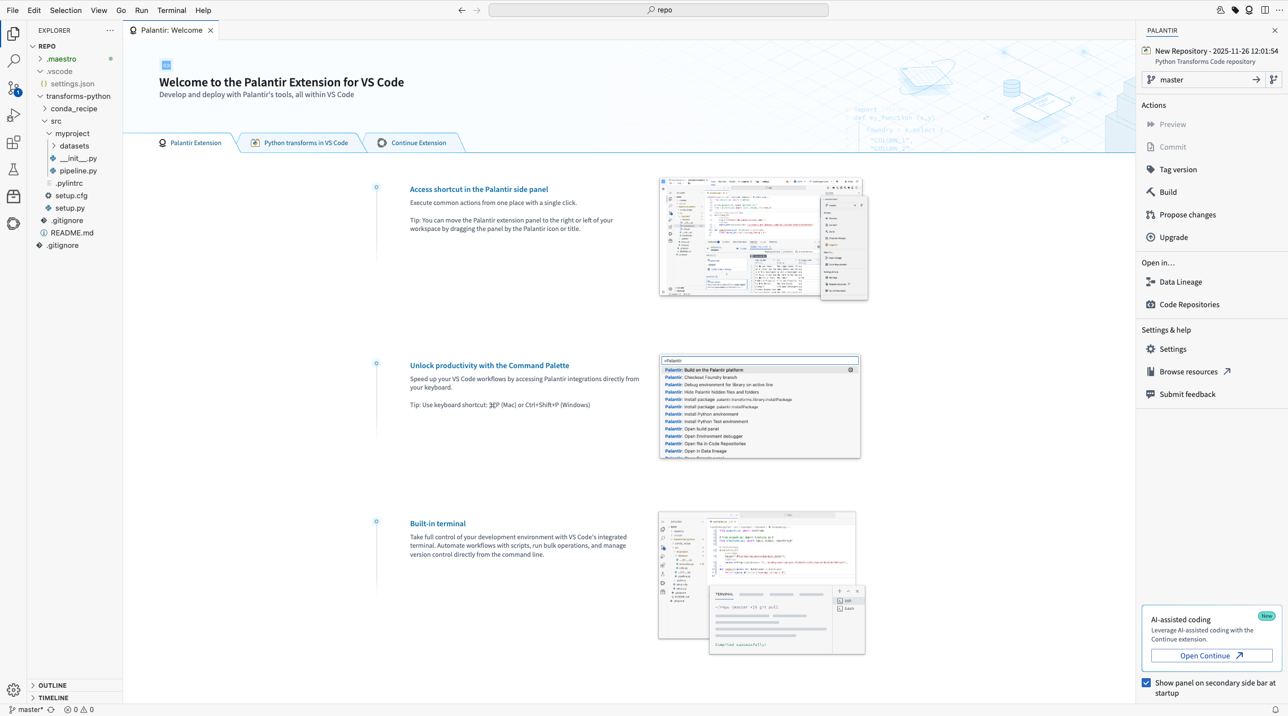Open Browse resources link
This screenshot has height=716, width=1288.
tap(1188, 372)
